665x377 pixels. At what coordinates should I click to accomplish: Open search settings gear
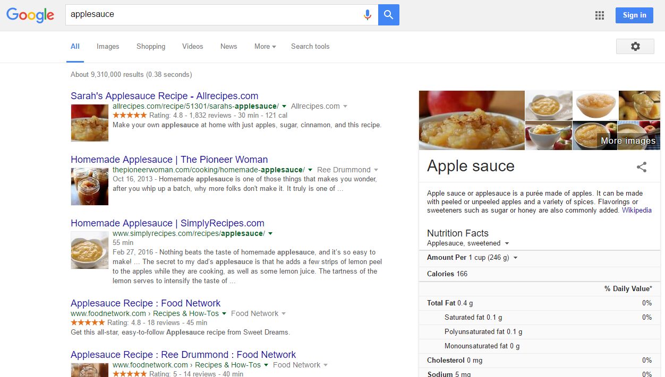coord(635,47)
